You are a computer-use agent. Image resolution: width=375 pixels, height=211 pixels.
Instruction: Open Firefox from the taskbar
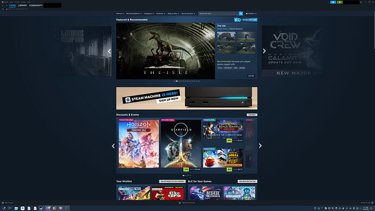coord(48,208)
